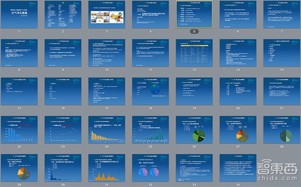Select slide 21 thumbnail
The height and width of the screenshot is (187, 301).
(282, 91)
